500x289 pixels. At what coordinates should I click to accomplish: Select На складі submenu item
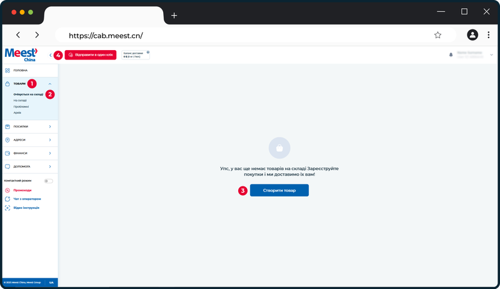coord(20,101)
